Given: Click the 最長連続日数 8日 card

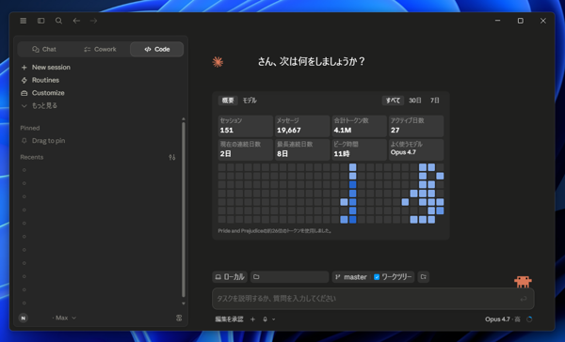Looking at the screenshot, I should click(302, 149).
